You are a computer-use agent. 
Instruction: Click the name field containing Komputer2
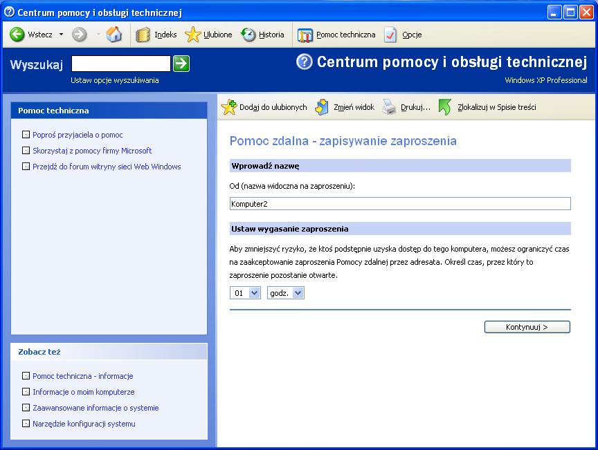click(400, 203)
